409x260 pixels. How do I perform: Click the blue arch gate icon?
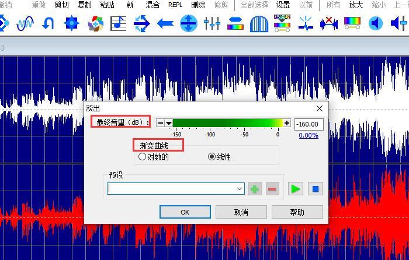[259, 24]
